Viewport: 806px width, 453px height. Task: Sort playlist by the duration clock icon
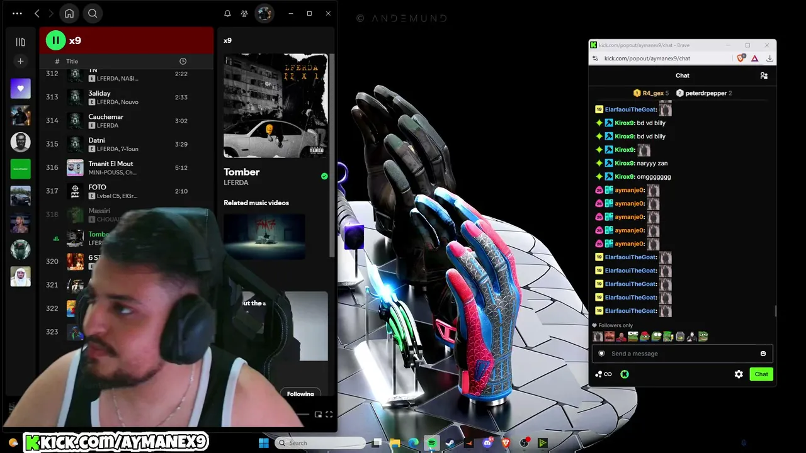click(183, 61)
